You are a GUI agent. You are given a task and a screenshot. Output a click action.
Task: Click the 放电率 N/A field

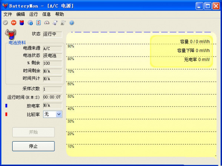[53, 105]
